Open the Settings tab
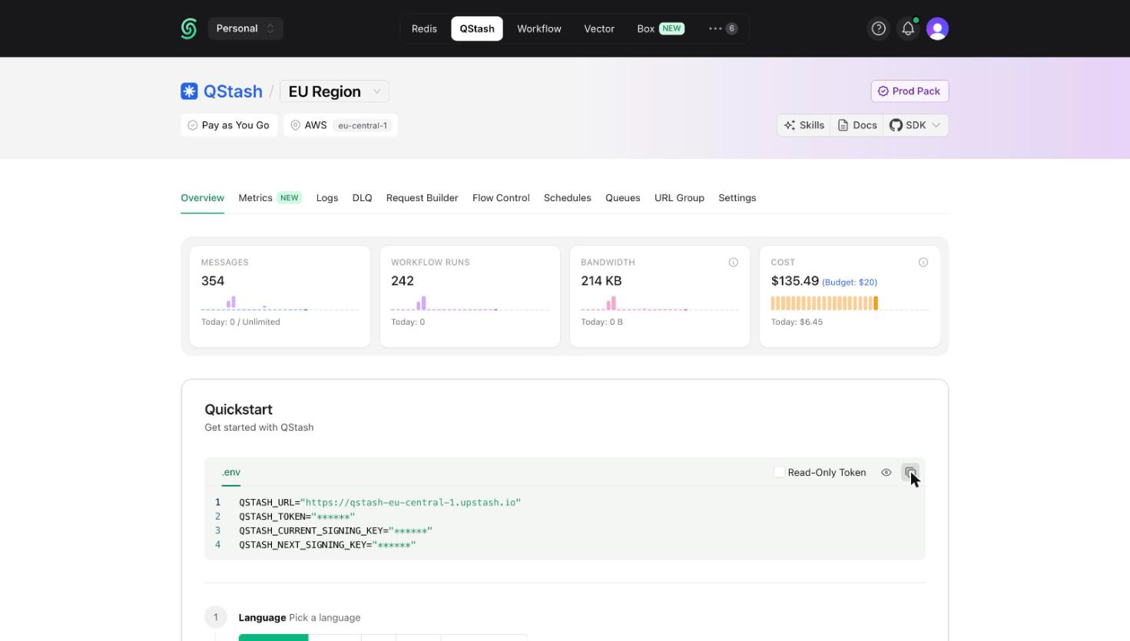This screenshot has height=641, width=1130. tap(737, 198)
